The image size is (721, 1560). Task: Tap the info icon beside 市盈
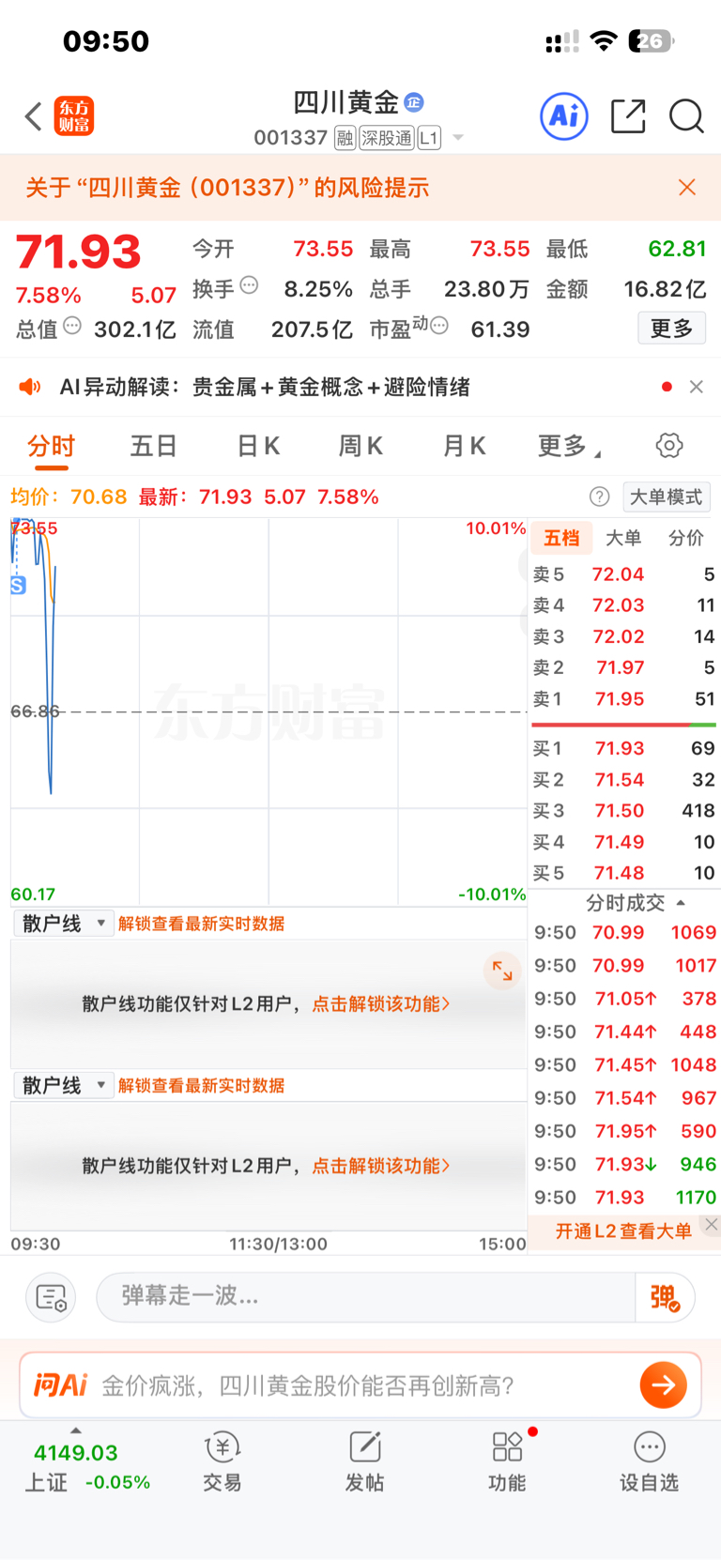(439, 327)
